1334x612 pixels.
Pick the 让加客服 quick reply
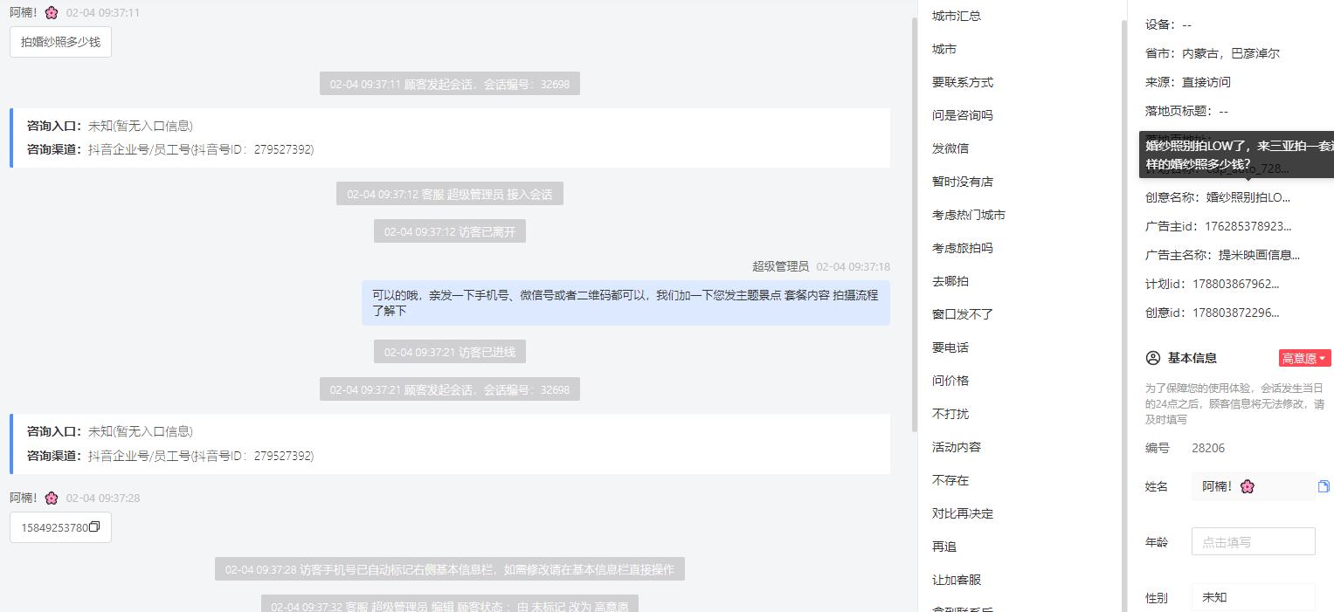point(956,580)
